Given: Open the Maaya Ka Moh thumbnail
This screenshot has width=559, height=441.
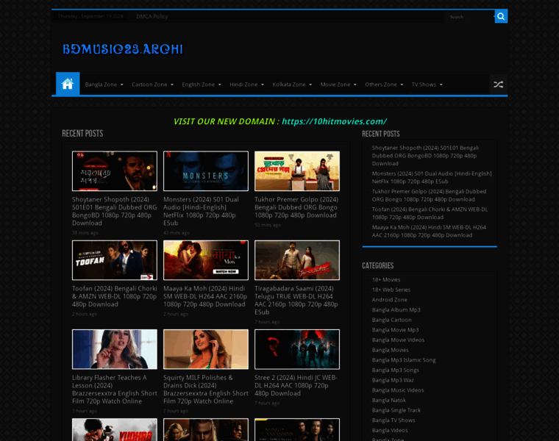Looking at the screenshot, I should pos(206,260).
